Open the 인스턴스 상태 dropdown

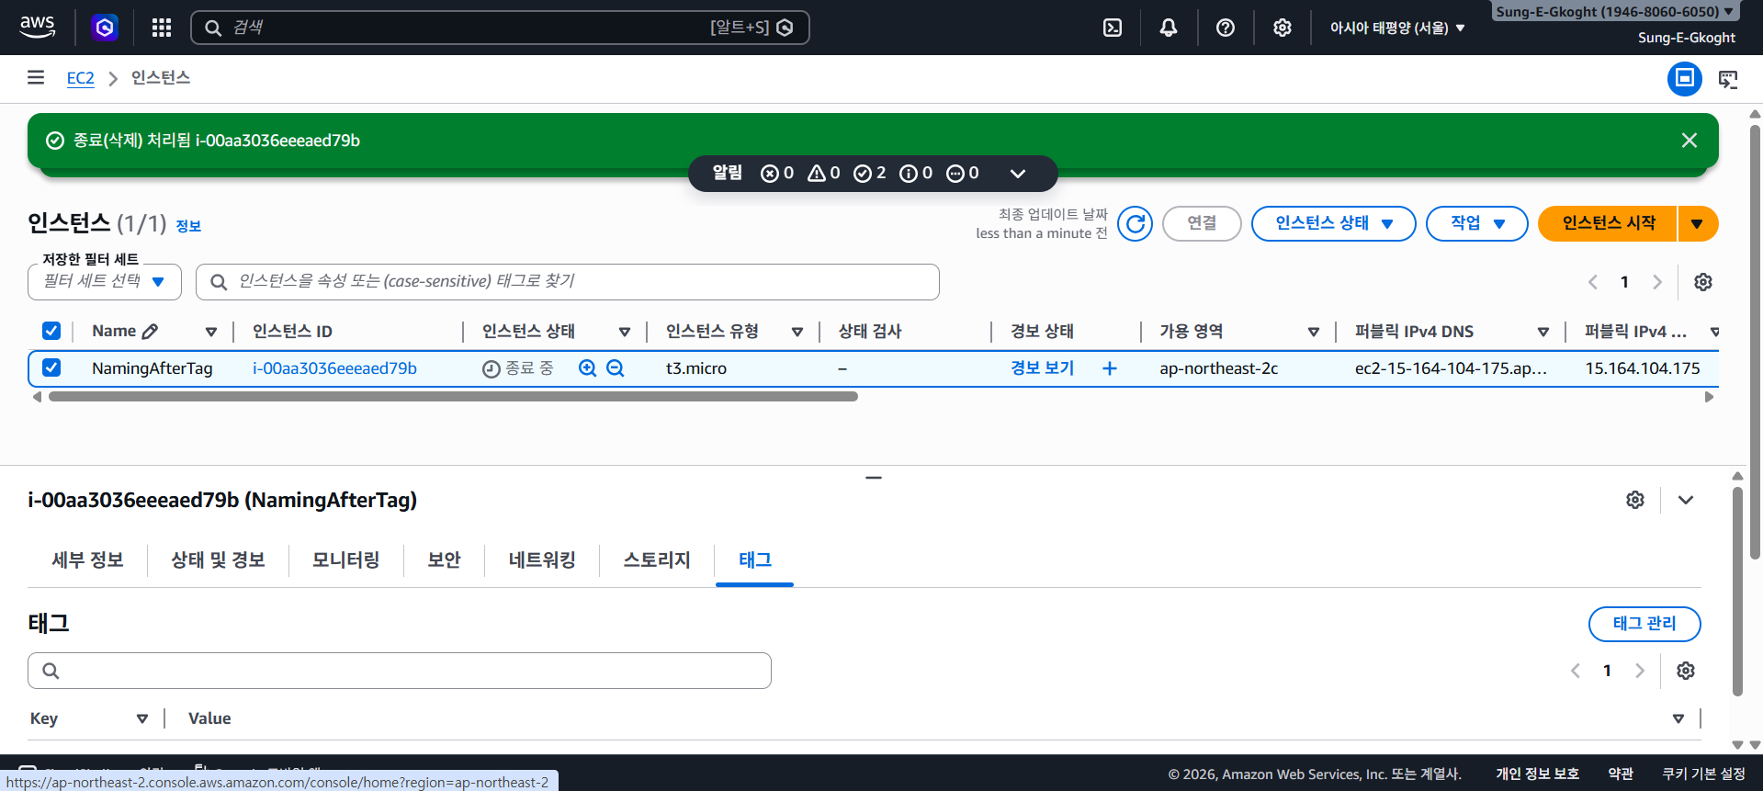1334,223
